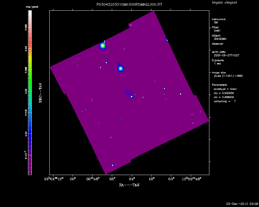Click the brightest star with the vertical spike
The height and width of the screenshot is (207, 259).
103,46
